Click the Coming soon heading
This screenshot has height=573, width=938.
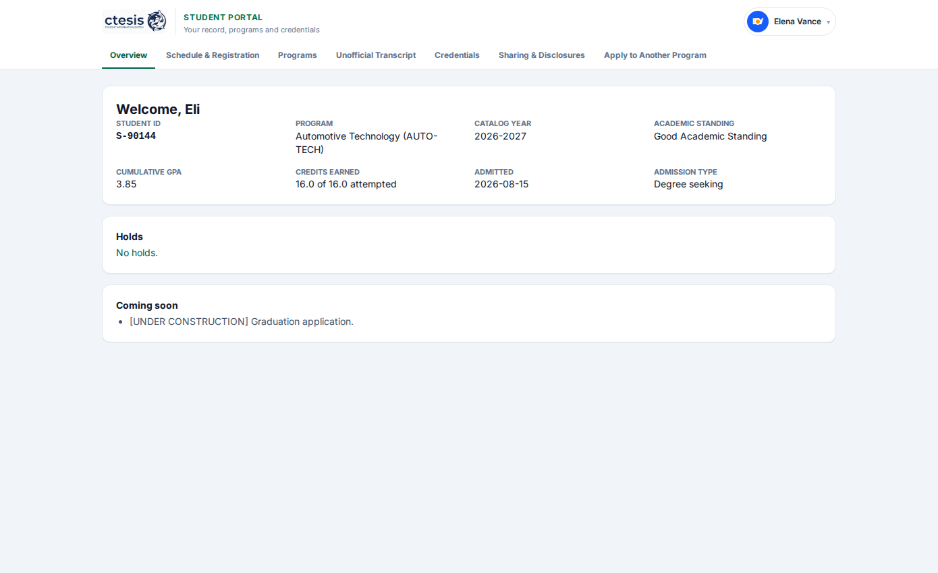[x=147, y=305]
